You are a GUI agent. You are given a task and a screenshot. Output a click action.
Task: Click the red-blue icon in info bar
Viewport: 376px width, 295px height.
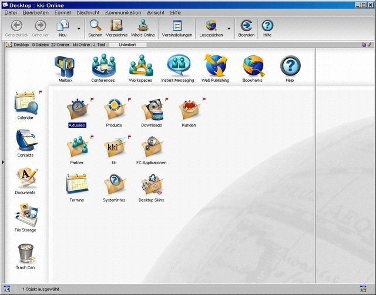[x=364, y=45]
